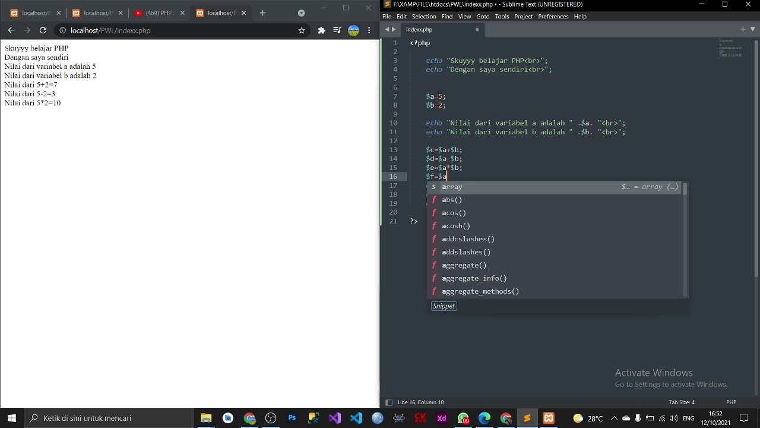The height and width of the screenshot is (428, 760).
Task: Click the autocomplete popup scrollbar
Action: click(x=685, y=190)
